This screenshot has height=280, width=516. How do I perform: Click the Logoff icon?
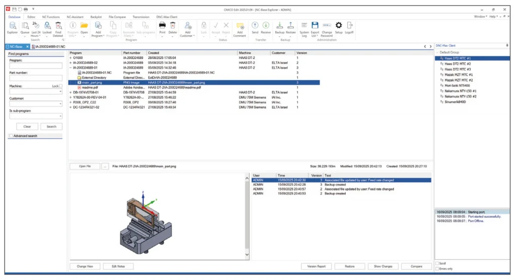coord(350,25)
